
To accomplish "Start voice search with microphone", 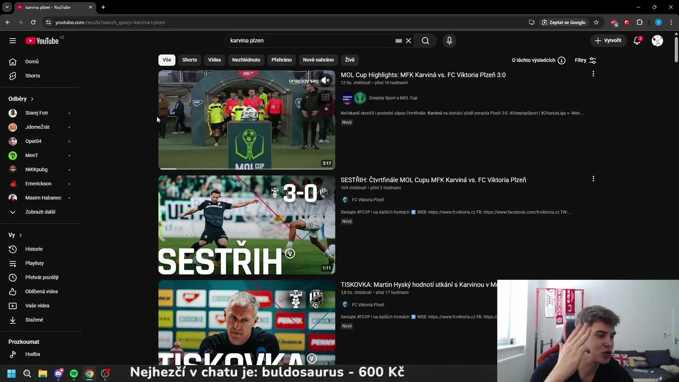I will click(x=449, y=40).
